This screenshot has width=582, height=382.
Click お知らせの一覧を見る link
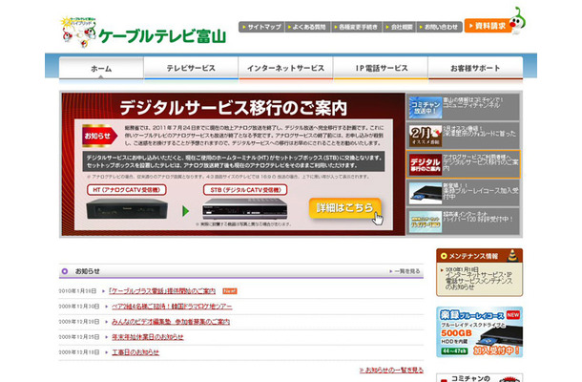tap(391, 370)
